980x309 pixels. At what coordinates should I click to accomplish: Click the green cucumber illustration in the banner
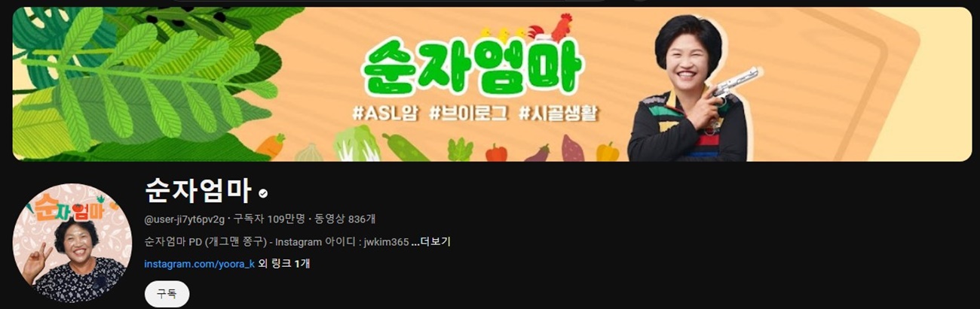[x=406, y=147]
